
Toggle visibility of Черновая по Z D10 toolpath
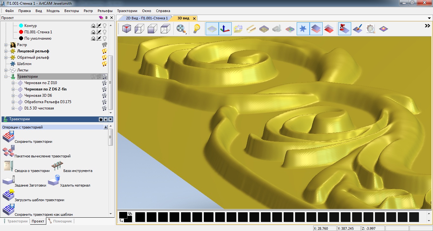click(x=104, y=83)
